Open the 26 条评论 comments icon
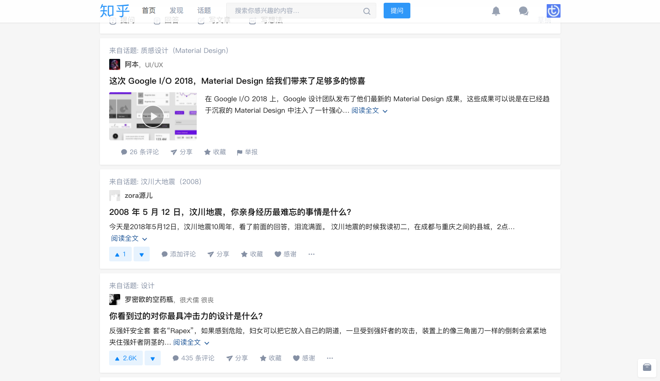This screenshot has height=381, width=660. [x=139, y=152]
